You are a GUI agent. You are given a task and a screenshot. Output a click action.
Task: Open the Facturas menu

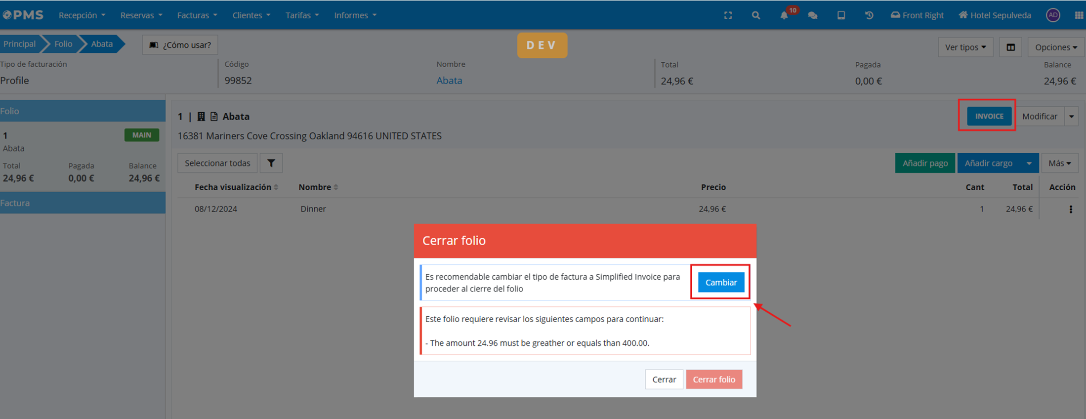(197, 15)
